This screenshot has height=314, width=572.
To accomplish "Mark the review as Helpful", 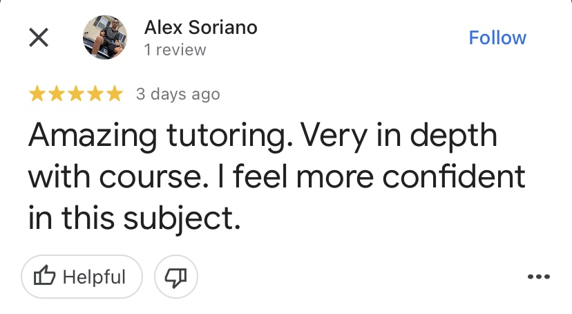I will tap(82, 277).
